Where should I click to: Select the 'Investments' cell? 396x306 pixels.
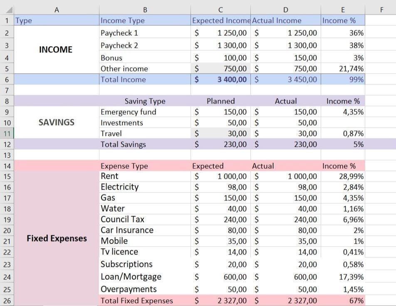point(145,123)
